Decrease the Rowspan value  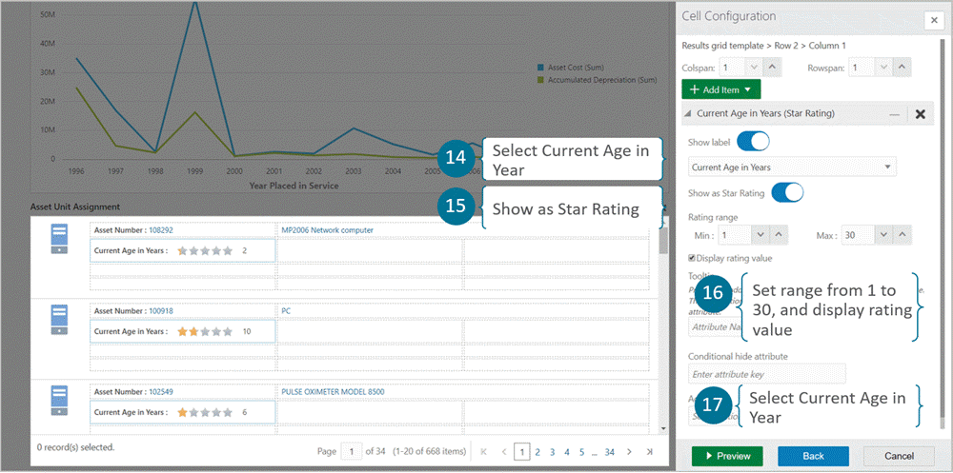(883, 68)
